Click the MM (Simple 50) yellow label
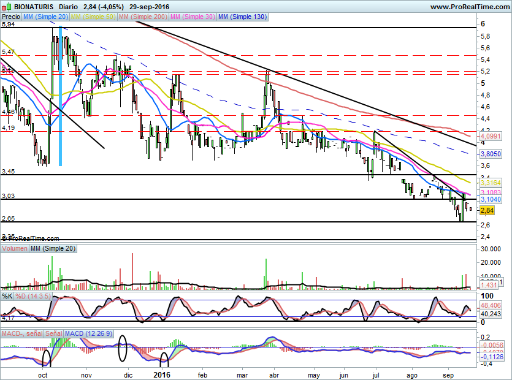Screen dimensions: 512x380 click(93, 17)
